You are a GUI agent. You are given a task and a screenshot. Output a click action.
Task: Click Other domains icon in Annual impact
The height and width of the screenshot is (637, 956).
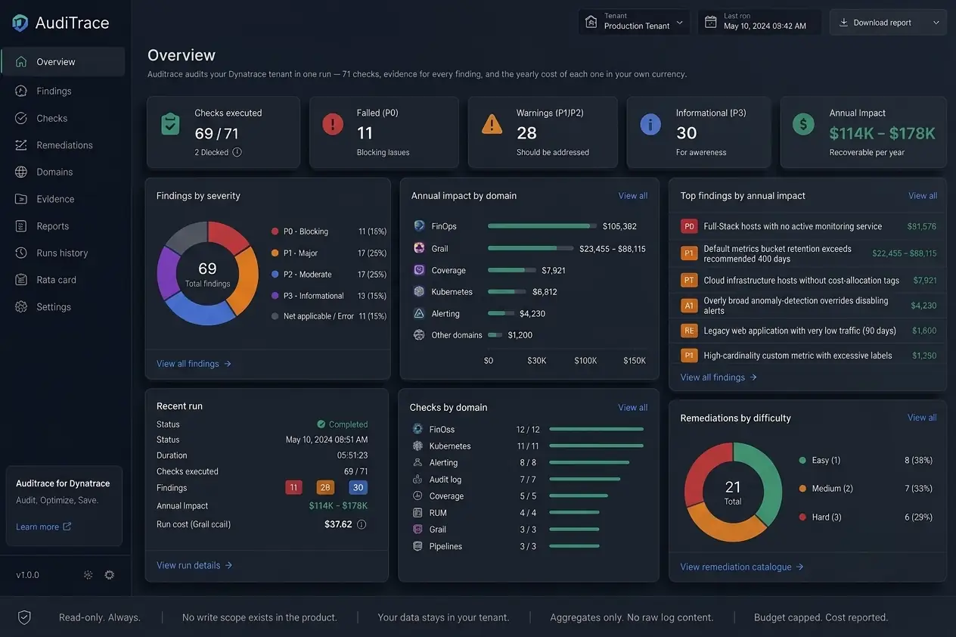tap(419, 334)
